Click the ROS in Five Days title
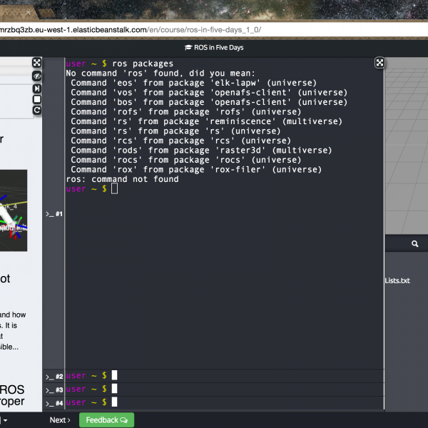428x428 pixels. pyautogui.click(x=214, y=48)
